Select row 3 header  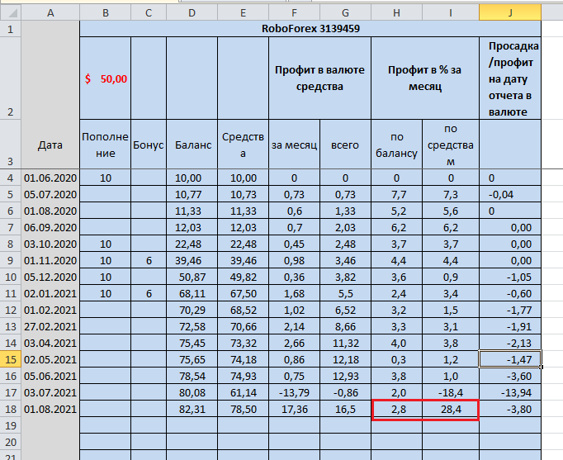point(11,144)
